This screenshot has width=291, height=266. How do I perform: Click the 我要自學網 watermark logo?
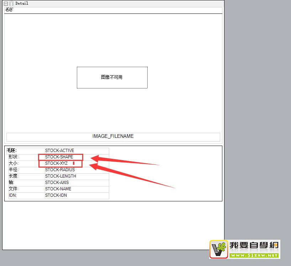[244, 249]
